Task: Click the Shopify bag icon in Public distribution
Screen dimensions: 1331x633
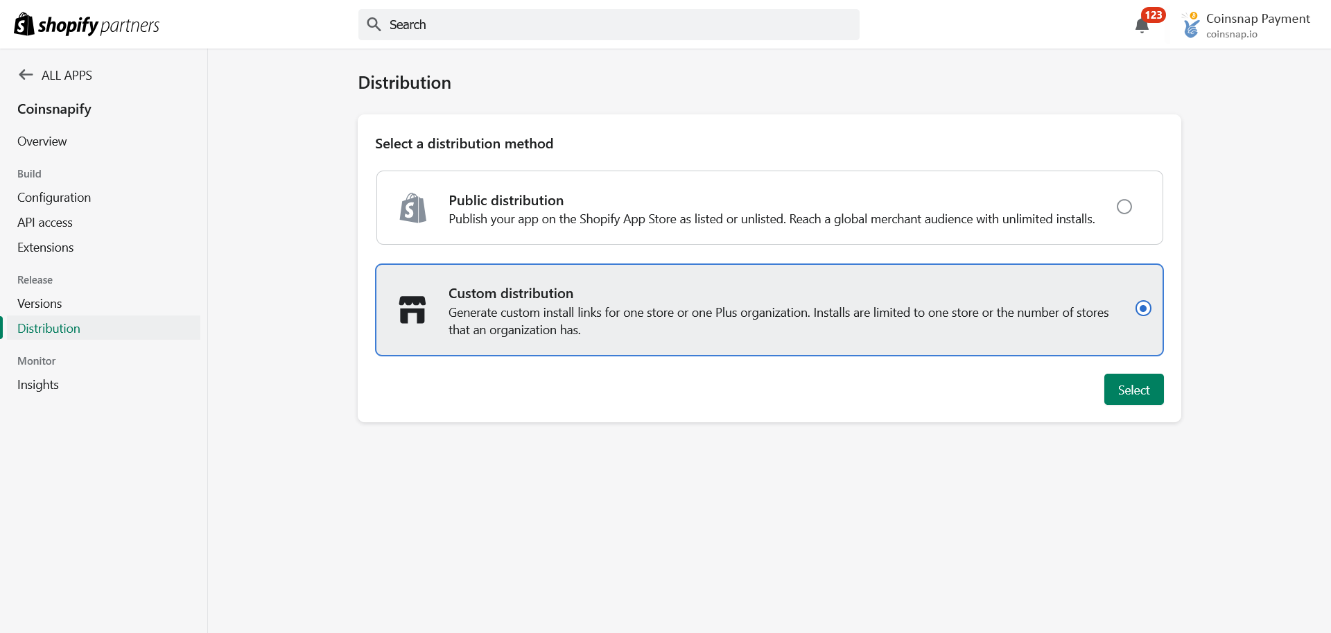Action: pos(413,208)
